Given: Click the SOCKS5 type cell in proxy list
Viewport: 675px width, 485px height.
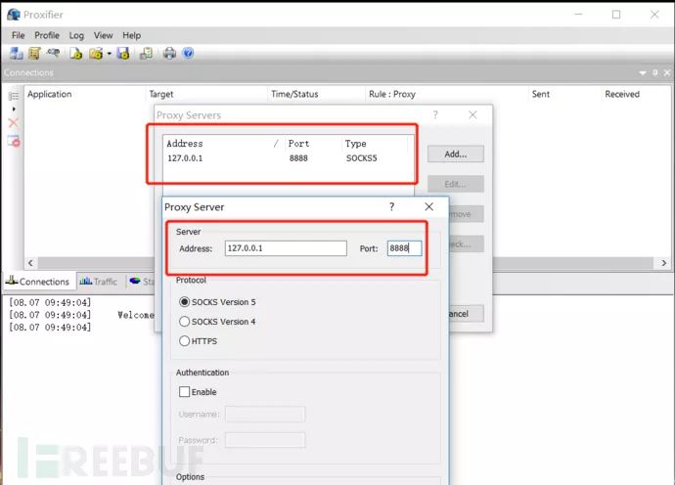Looking at the screenshot, I should pyautogui.click(x=362, y=158).
